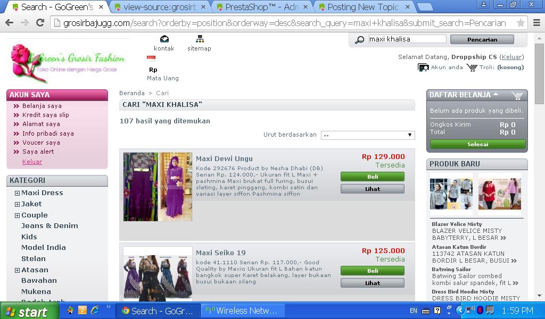545x319 pixels.
Task: Click the Akun anda user icon
Action: (x=423, y=68)
